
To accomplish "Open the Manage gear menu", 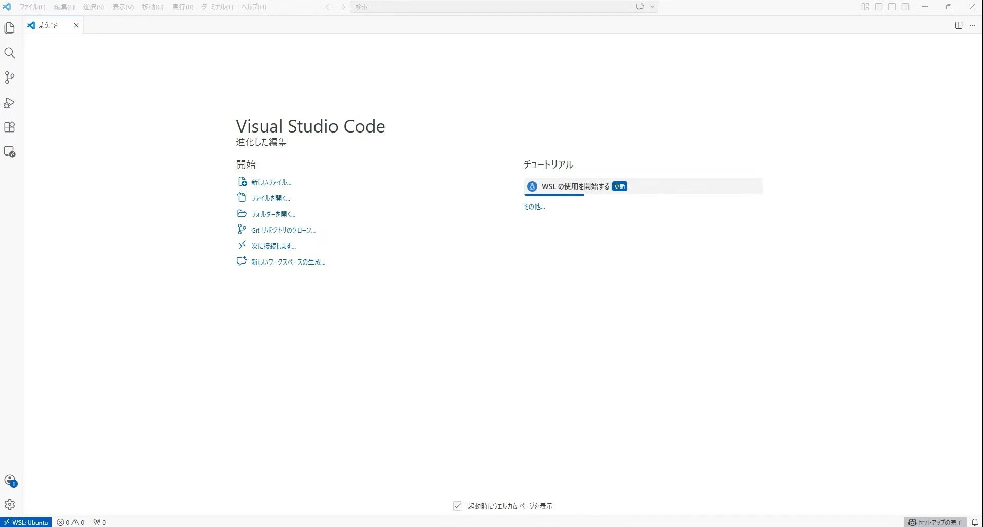I will pyautogui.click(x=10, y=505).
